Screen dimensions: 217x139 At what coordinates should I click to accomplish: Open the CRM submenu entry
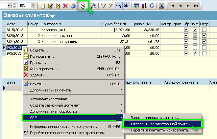73,118
